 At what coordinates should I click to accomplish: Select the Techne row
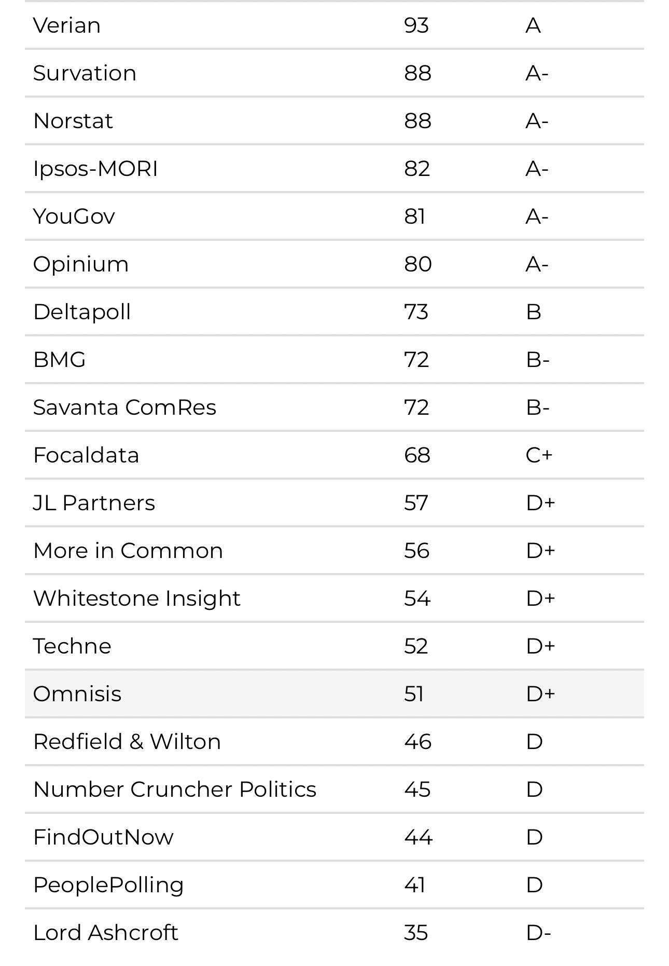coord(334,646)
